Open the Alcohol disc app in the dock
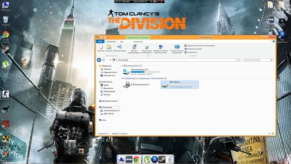Viewport: 291px width, 164px height. [x=155, y=159]
